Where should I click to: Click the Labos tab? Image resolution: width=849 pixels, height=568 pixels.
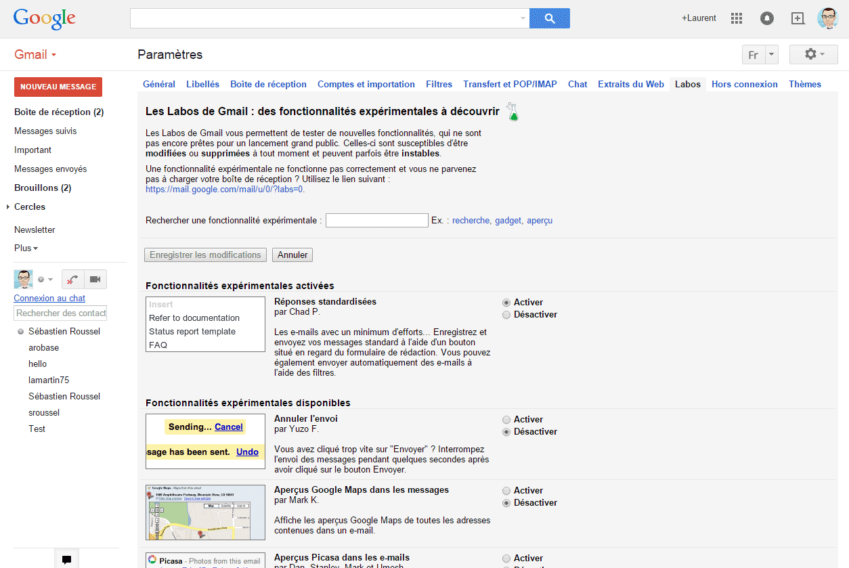coord(688,85)
